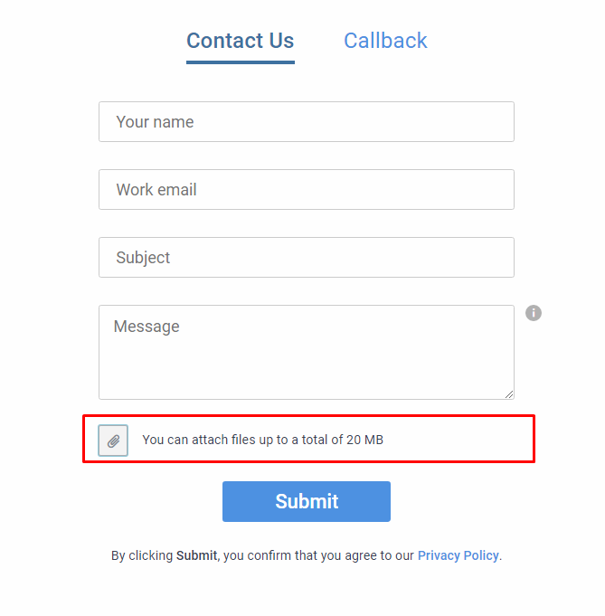Image resolution: width=605 pixels, height=616 pixels.
Task: Click the Subject placeholder text
Action: [x=143, y=258]
